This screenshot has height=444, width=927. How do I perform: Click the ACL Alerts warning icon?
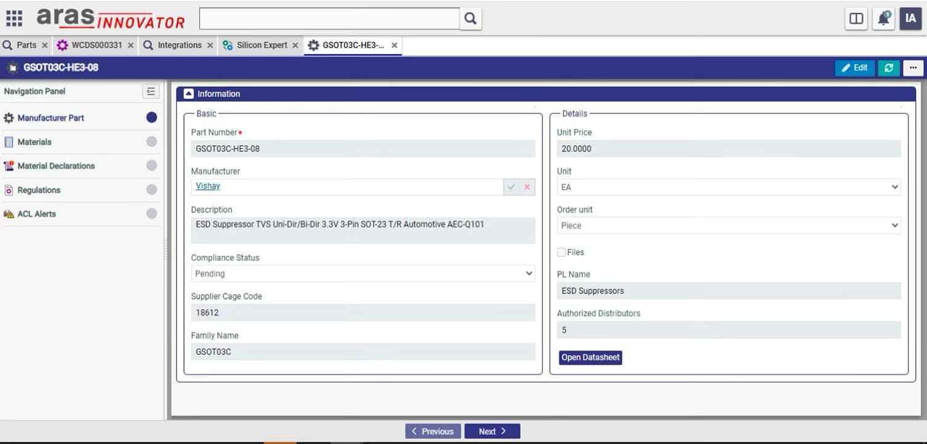pyautogui.click(x=9, y=214)
